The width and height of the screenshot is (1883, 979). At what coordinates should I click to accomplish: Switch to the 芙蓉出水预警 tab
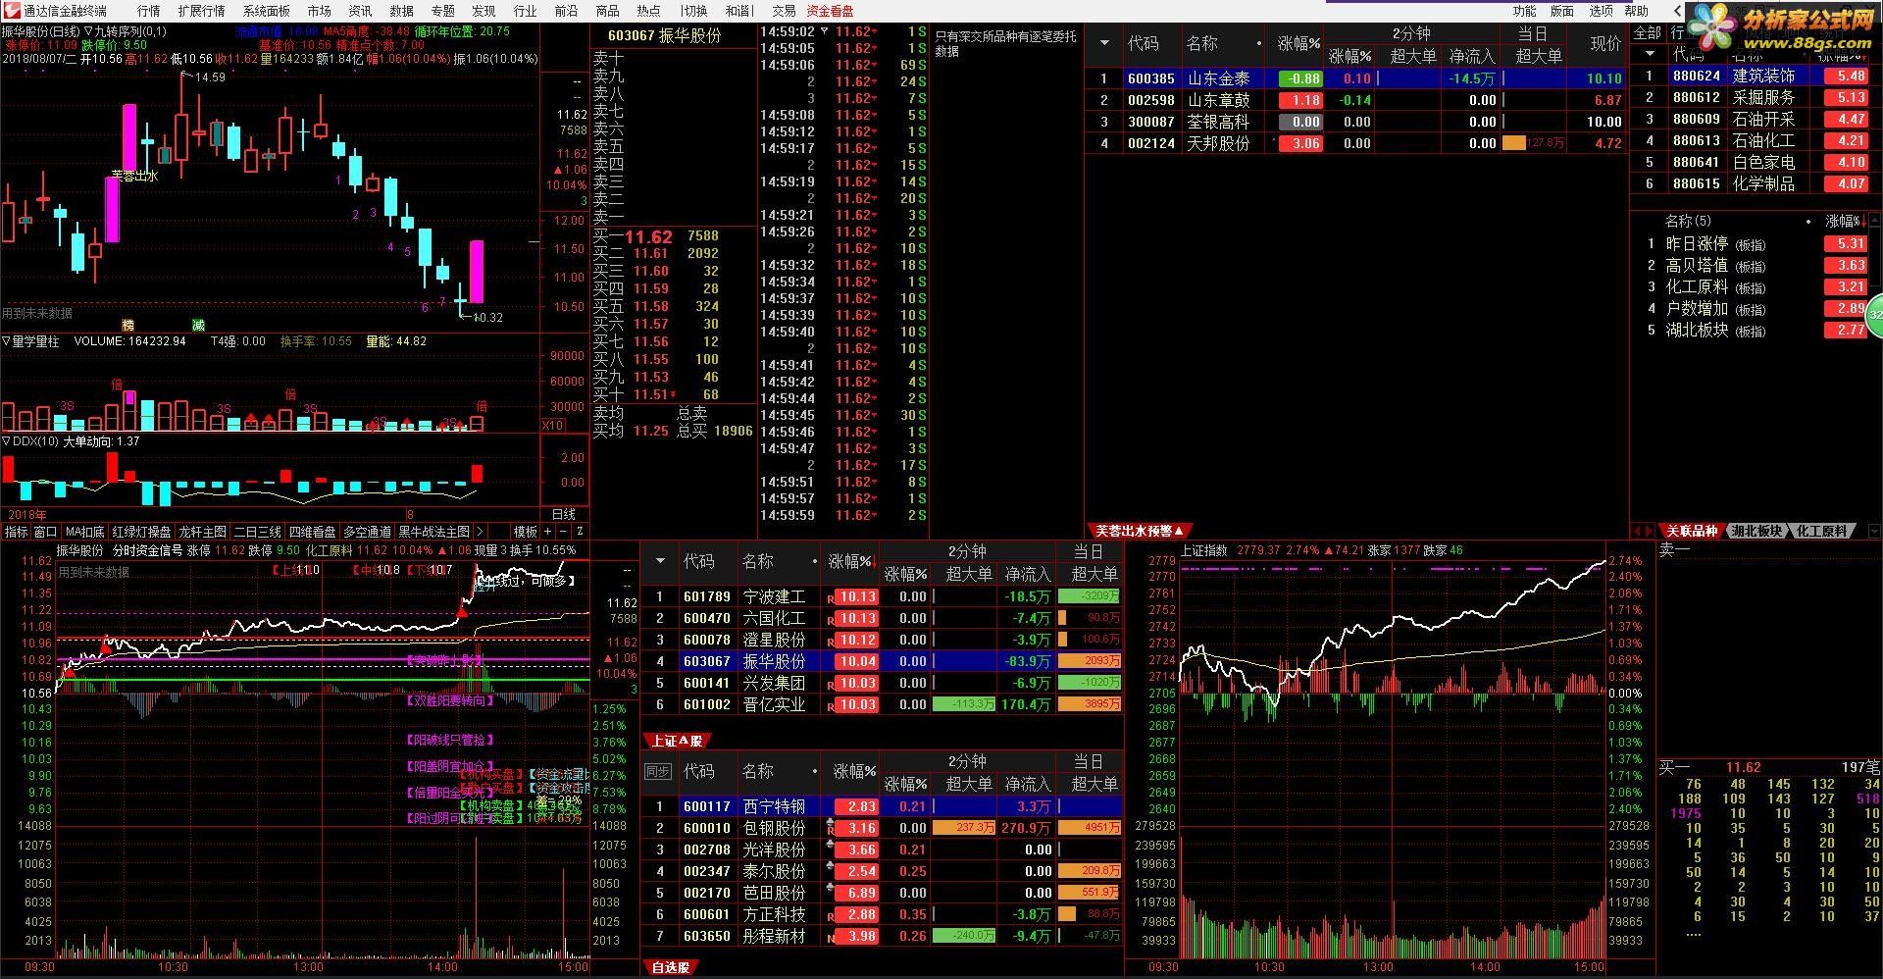(1138, 531)
